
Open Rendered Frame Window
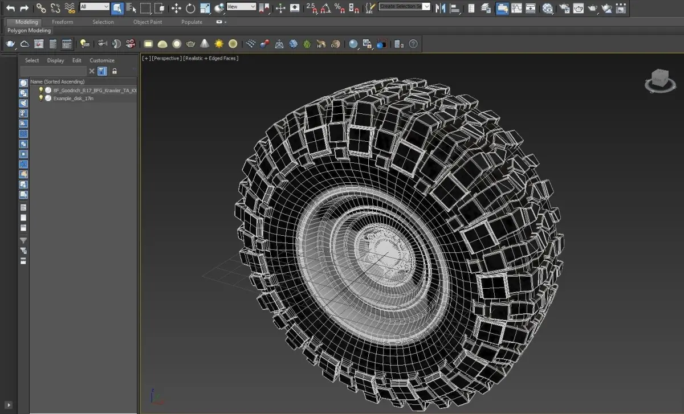(x=578, y=8)
